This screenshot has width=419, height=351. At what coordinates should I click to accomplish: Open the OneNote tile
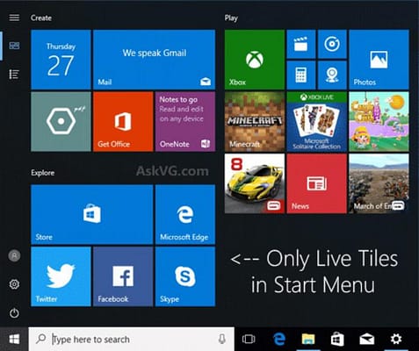pos(185,121)
